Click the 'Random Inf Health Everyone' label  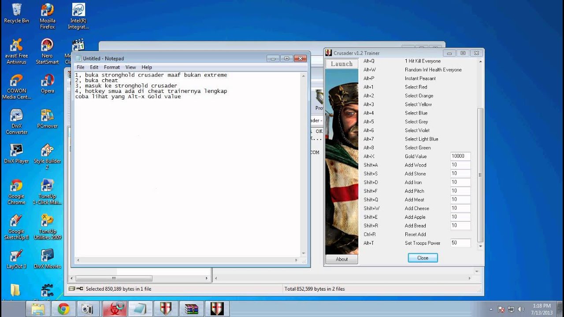[x=433, y=70]
